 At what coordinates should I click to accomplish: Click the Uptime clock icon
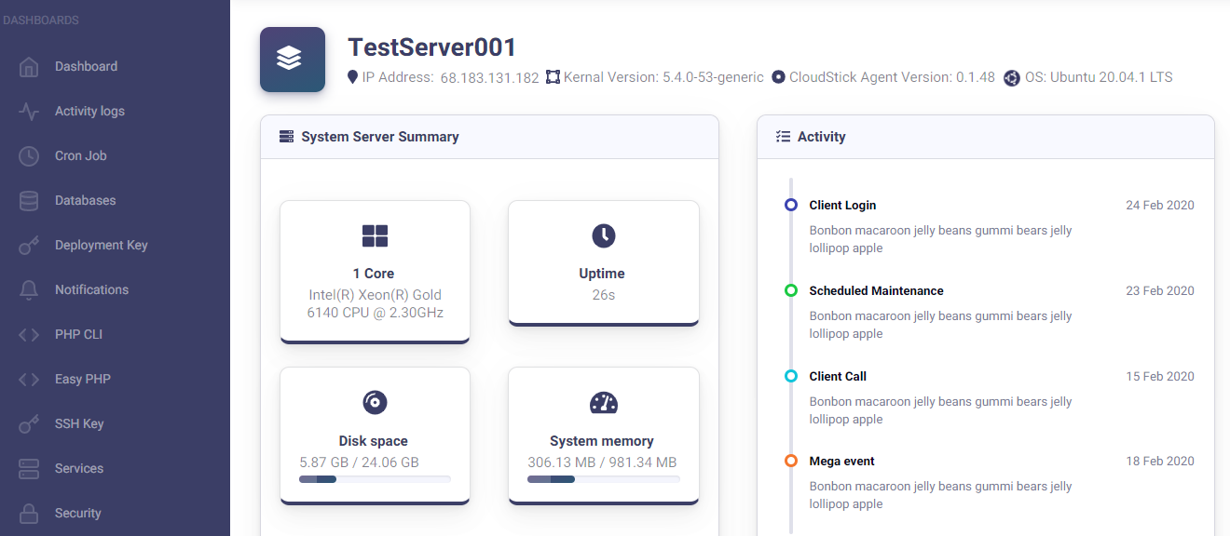pyautogui.click(x=603, y=235)
